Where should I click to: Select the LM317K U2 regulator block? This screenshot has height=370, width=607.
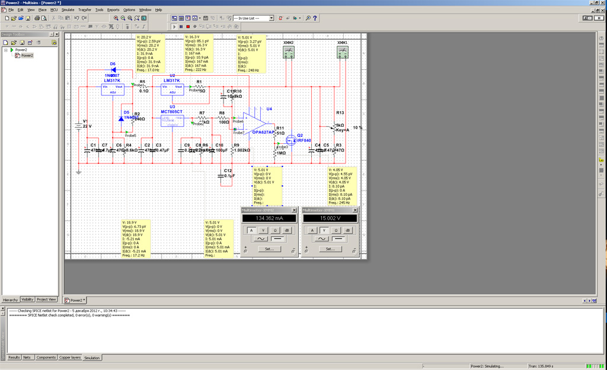point(172,90)
